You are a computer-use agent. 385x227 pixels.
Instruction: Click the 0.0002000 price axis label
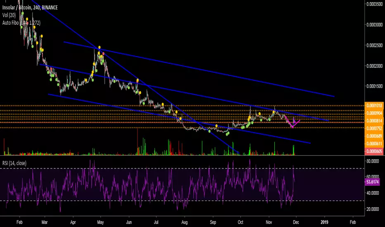[374, 66]
